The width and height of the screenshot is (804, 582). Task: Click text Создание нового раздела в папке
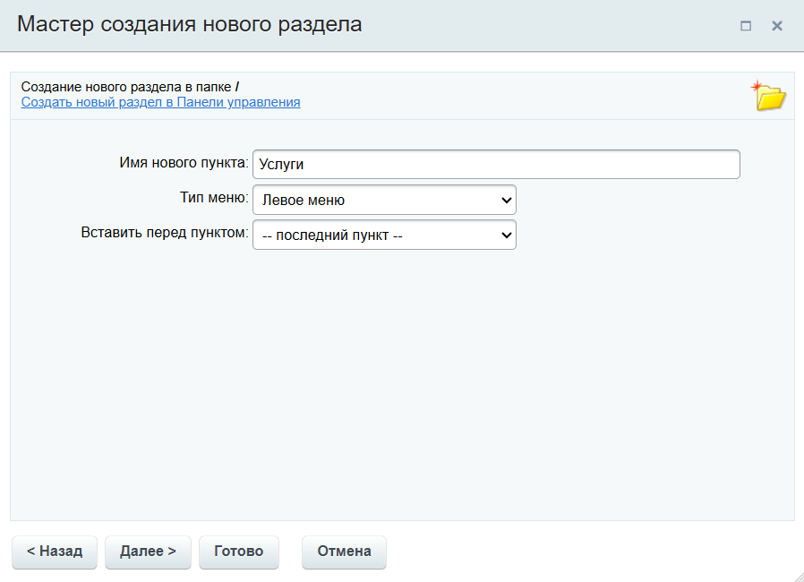[x=126, y=87]
